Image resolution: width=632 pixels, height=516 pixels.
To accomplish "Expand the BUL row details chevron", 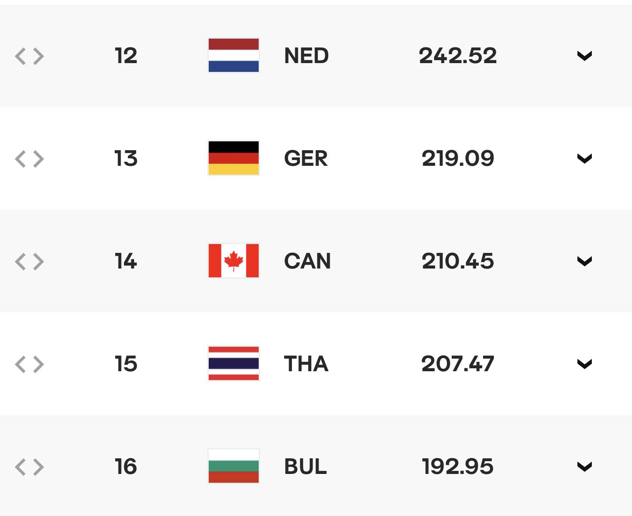I will [x=584, y=467].
